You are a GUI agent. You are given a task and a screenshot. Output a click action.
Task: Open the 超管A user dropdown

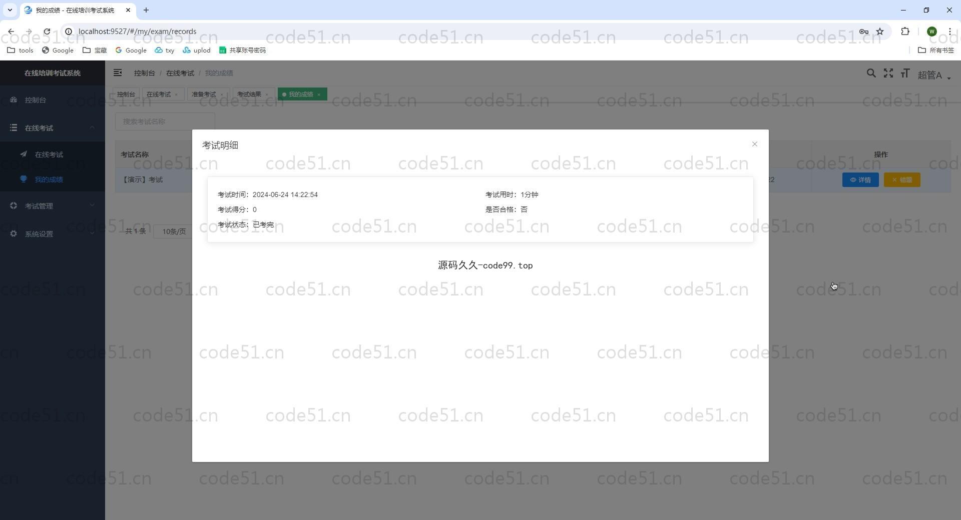coord(934,75)
